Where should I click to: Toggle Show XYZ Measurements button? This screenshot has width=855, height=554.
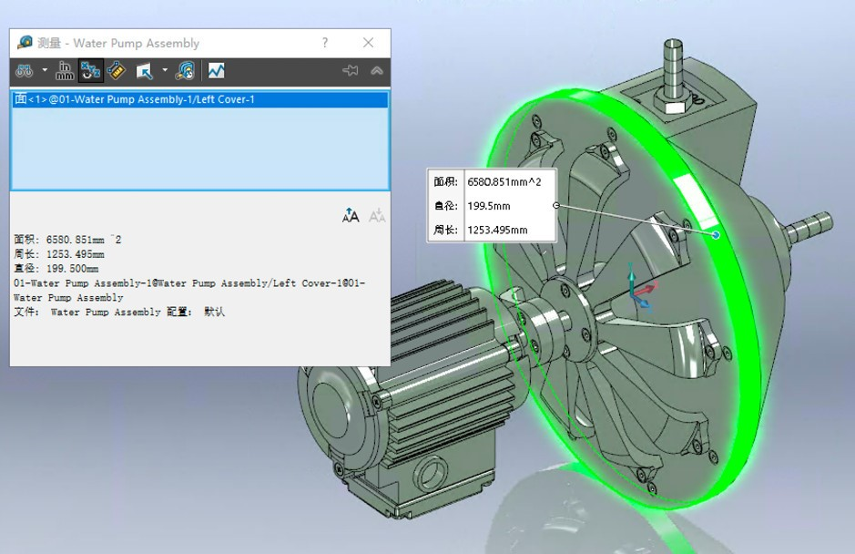(x=90, y=71)
